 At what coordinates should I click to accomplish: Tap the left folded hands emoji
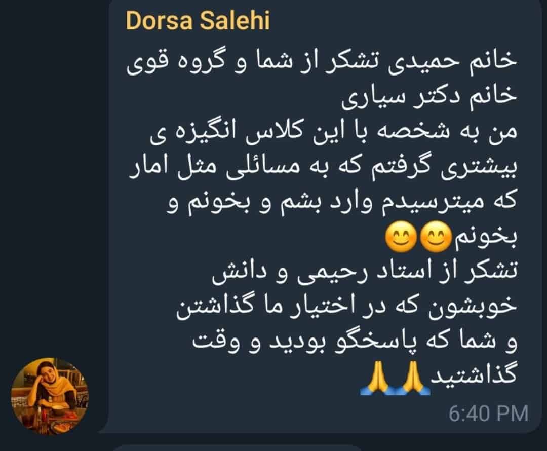(377, 378)
